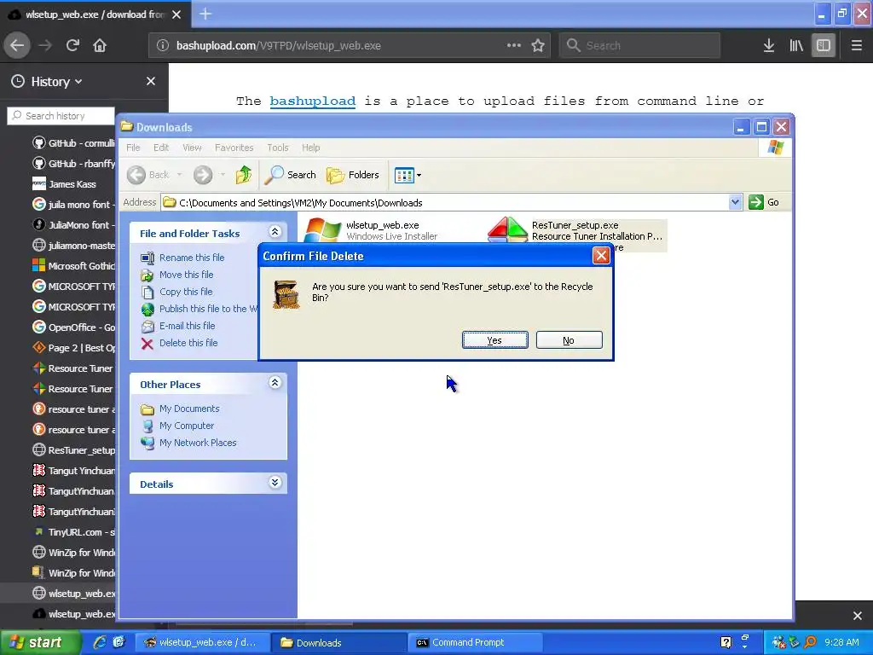Open Edit menu in Downloads window
873x655 pixels.
click(161, 148)
